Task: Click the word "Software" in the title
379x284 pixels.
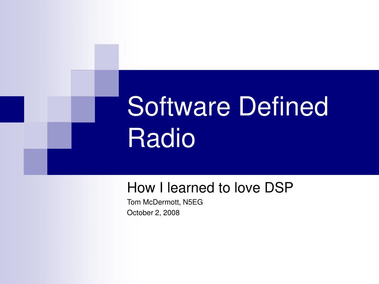Action: tap(179, 106)
